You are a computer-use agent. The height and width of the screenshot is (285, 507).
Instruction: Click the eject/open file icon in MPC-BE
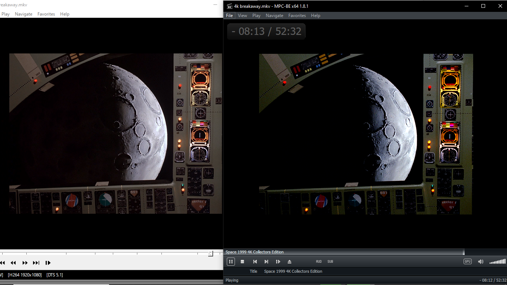(x=290, y=262)
